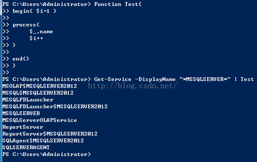Click the blog.csdn.net watermark link
Image resolution: width=257 pixels, height=162 pixels.
tap(133, 86)
